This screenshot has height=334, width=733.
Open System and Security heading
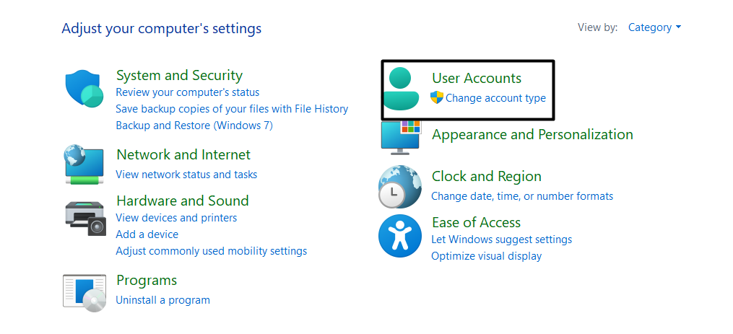click(179, 75)
